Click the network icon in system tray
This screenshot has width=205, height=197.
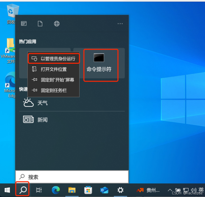tap(186, 190)
